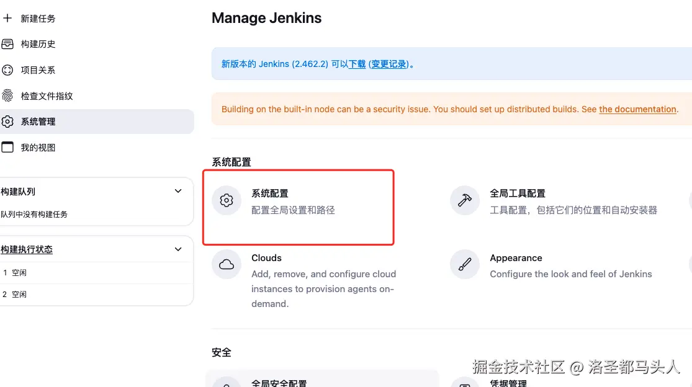
Task: Click executor 1 空闲 row
Action: 96,273
